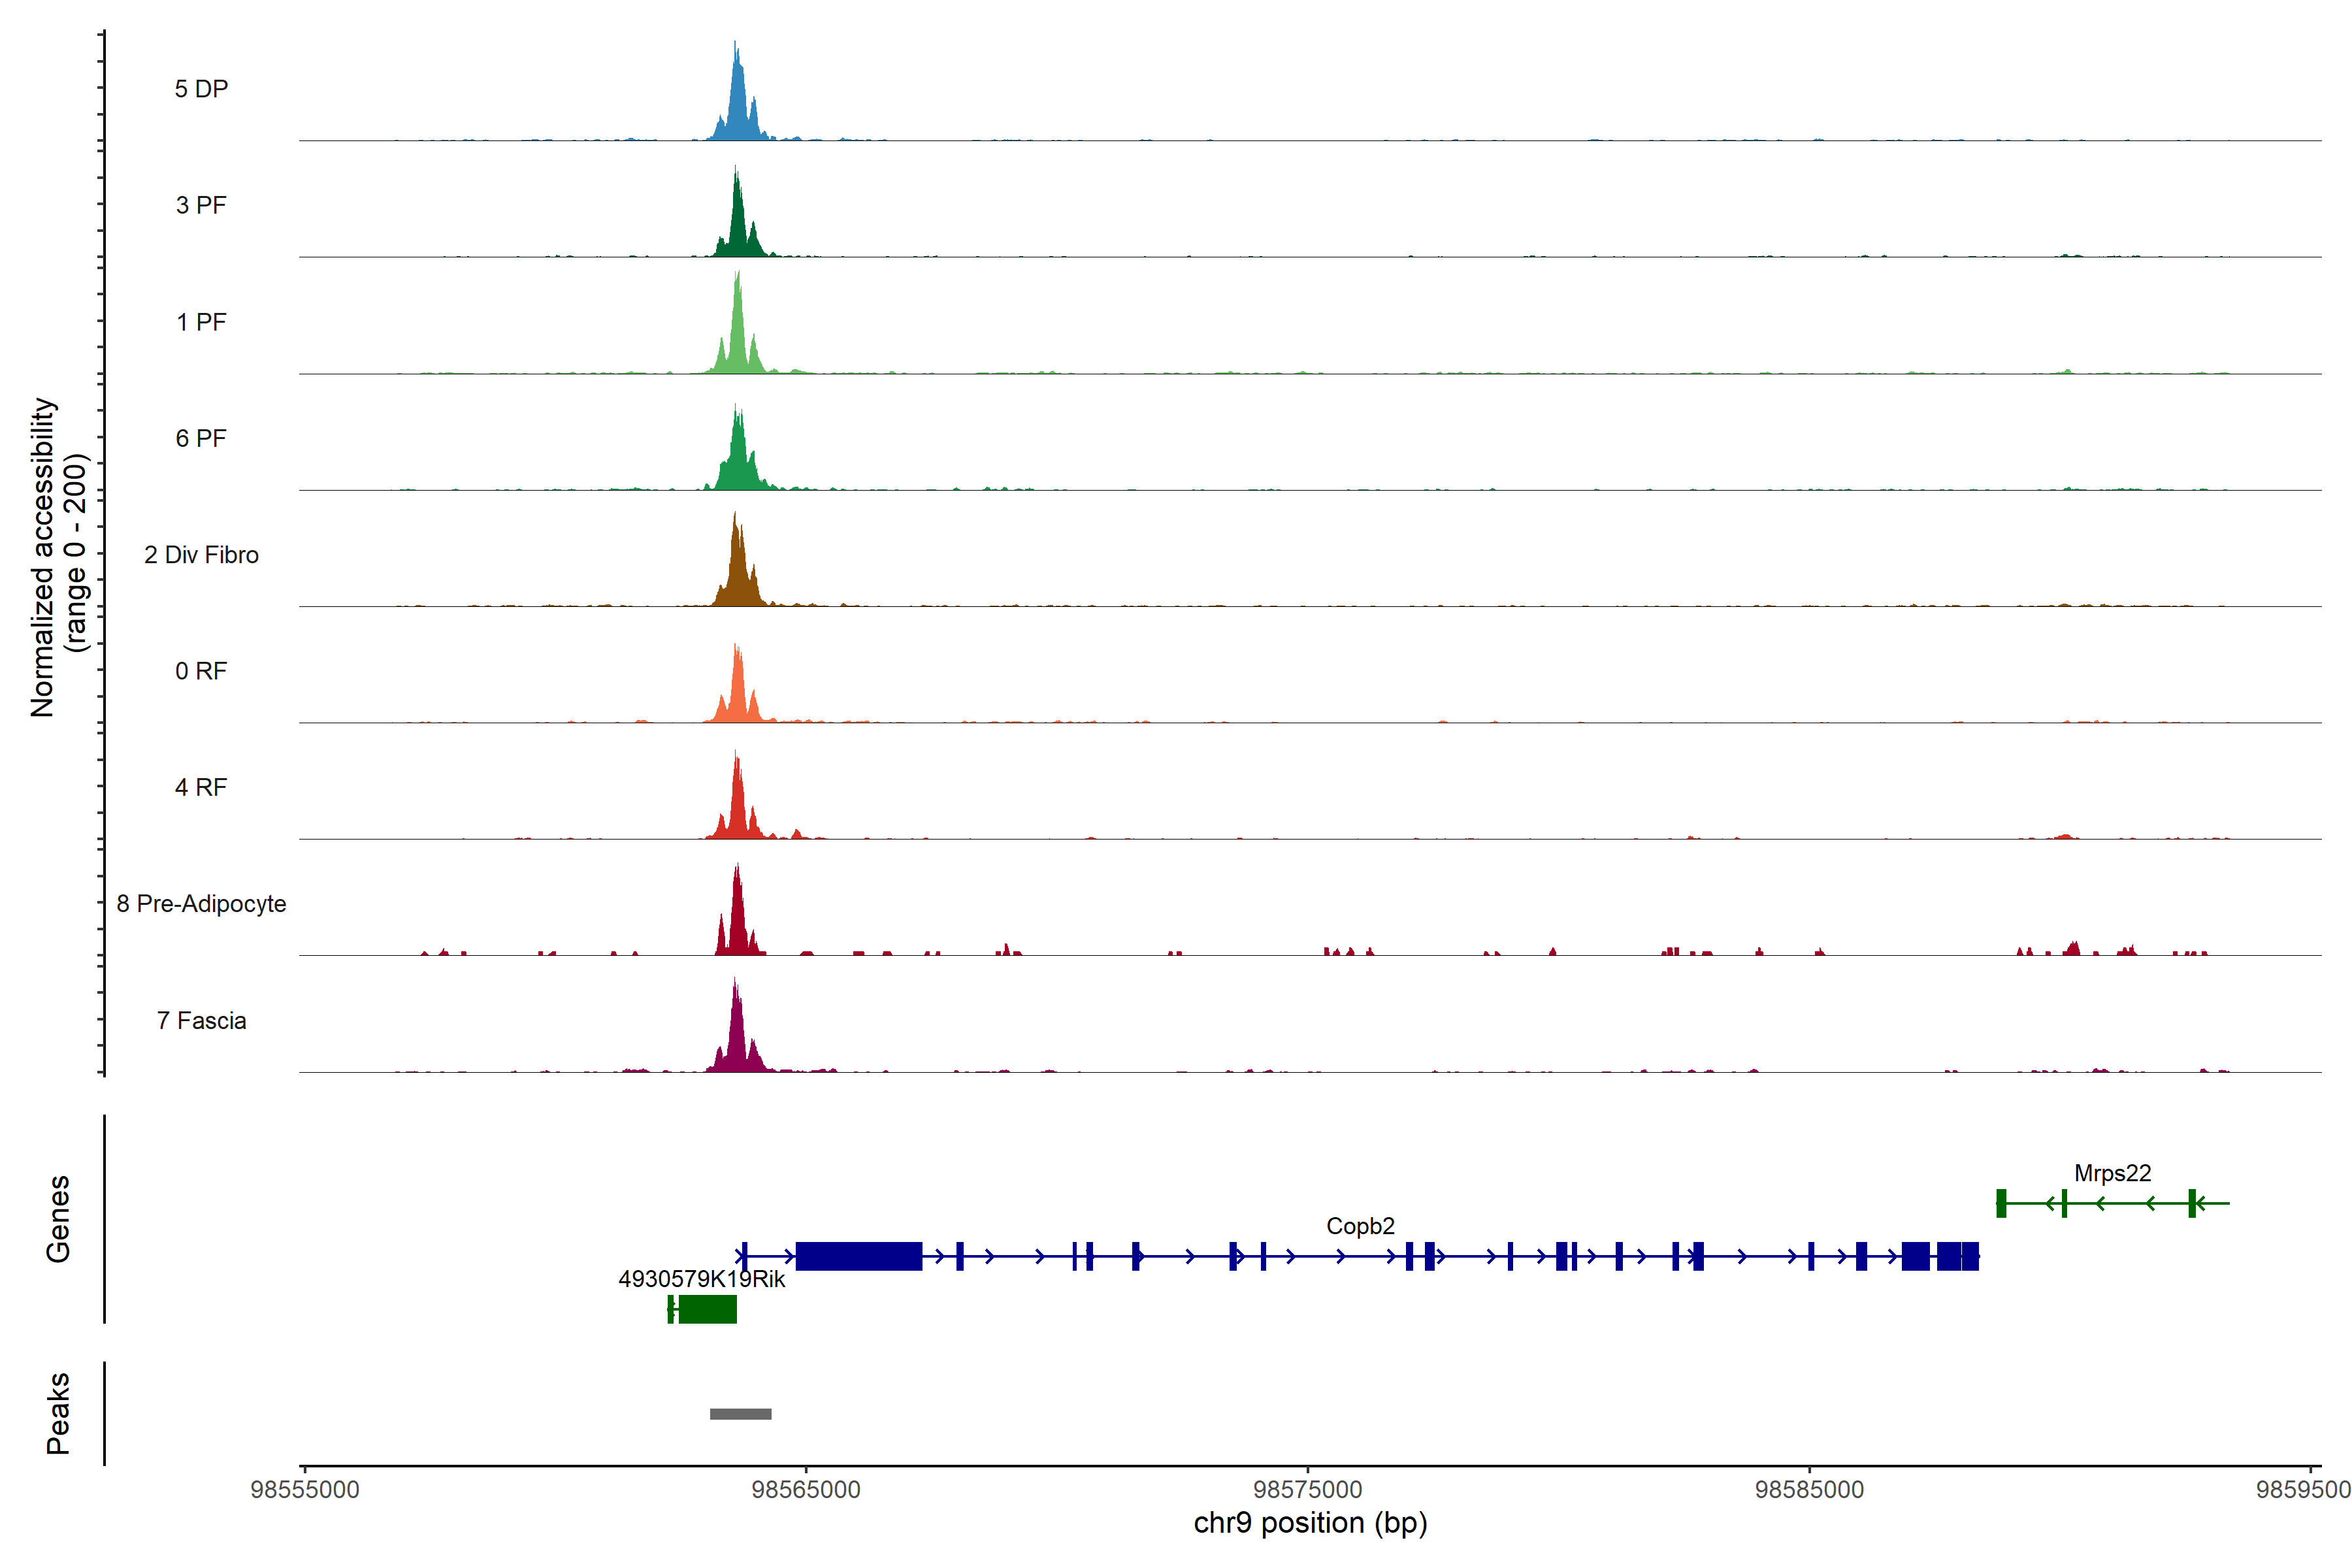Click the blue peak in the 5 DP track

738,110
